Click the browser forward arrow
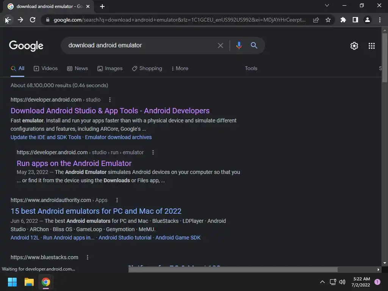388x291 pixels. tap(20, 20)
